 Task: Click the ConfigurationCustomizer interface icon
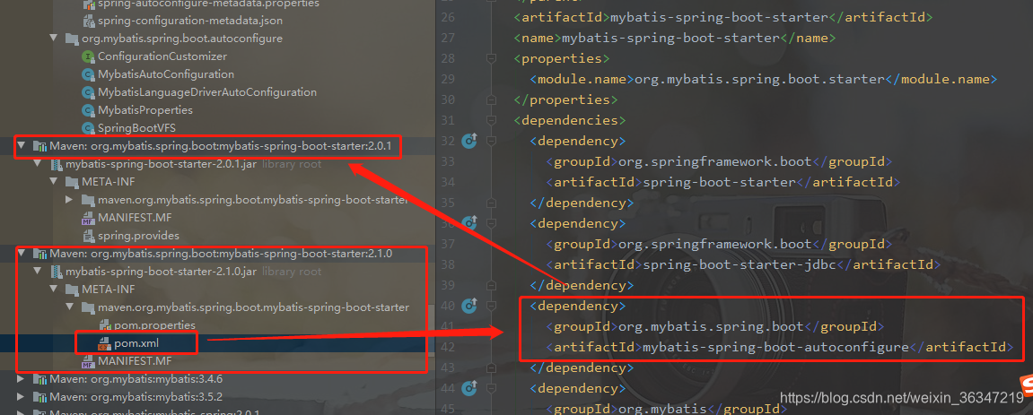pos(88,57)
